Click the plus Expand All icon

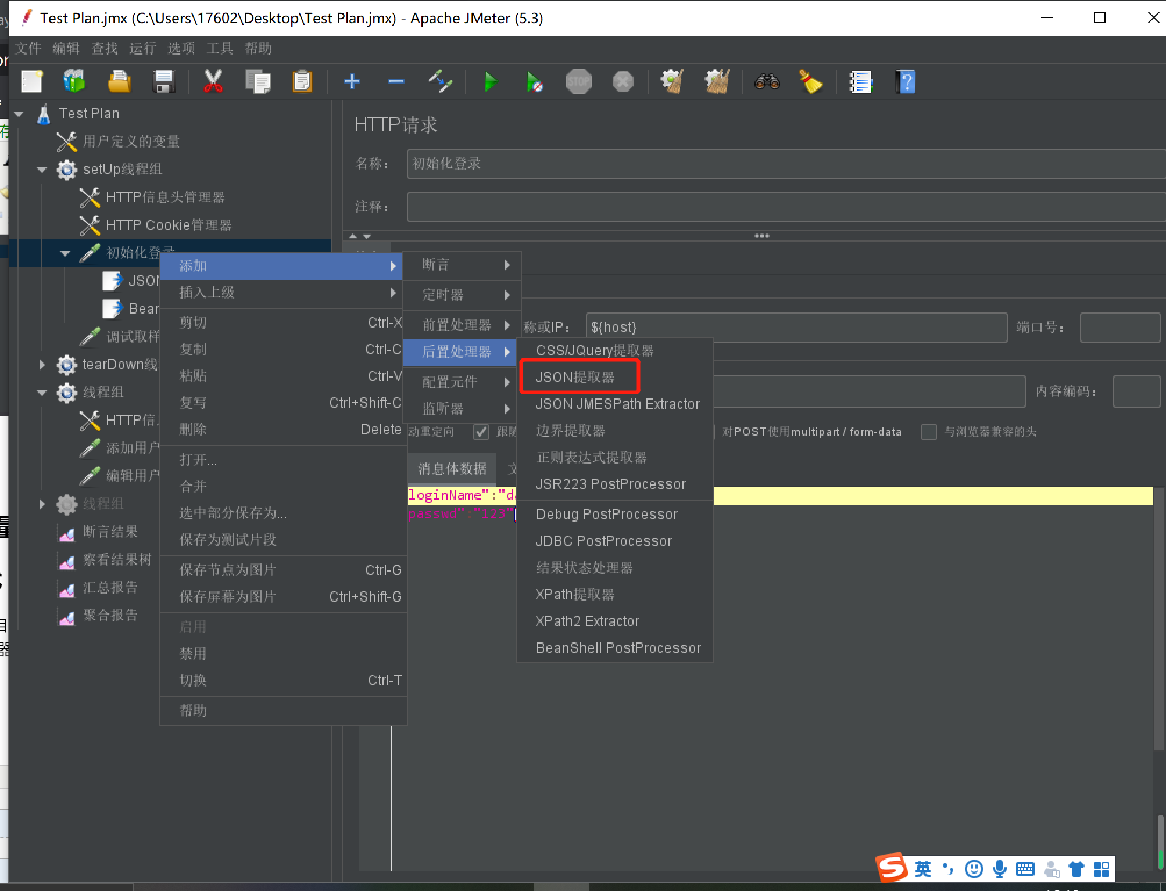tap(352, 81)
